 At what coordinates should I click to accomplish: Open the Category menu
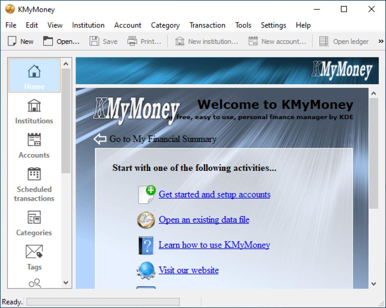165,25
